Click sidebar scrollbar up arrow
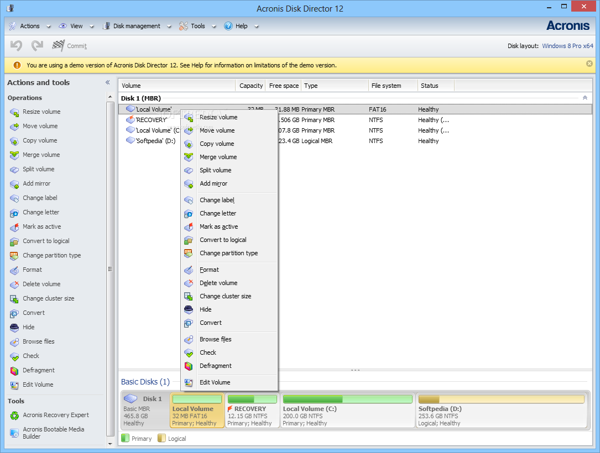 click(110, 97)
